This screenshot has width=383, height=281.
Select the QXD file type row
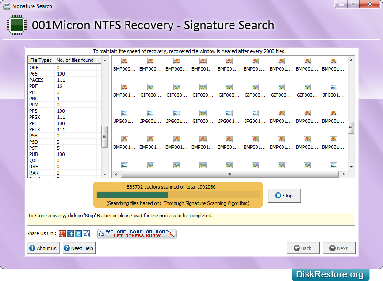pos(65,160)
